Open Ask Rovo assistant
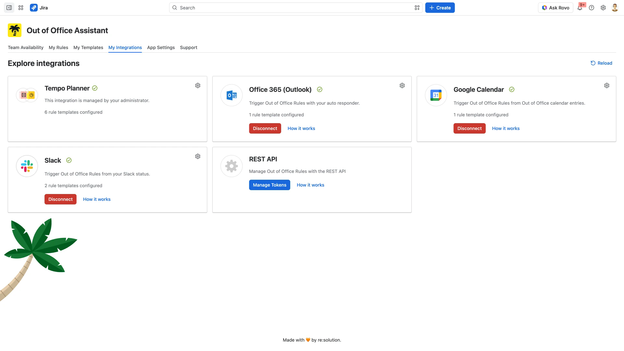 (x=556, y=8)
